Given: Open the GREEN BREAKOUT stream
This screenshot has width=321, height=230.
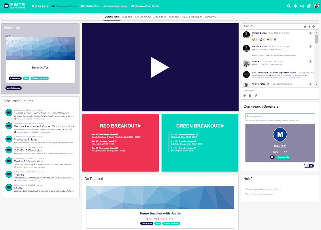Looking at the screenshot, I should (200, 126).
